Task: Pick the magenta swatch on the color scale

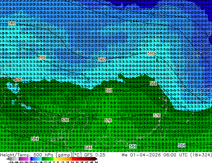Action: point(27,159)
